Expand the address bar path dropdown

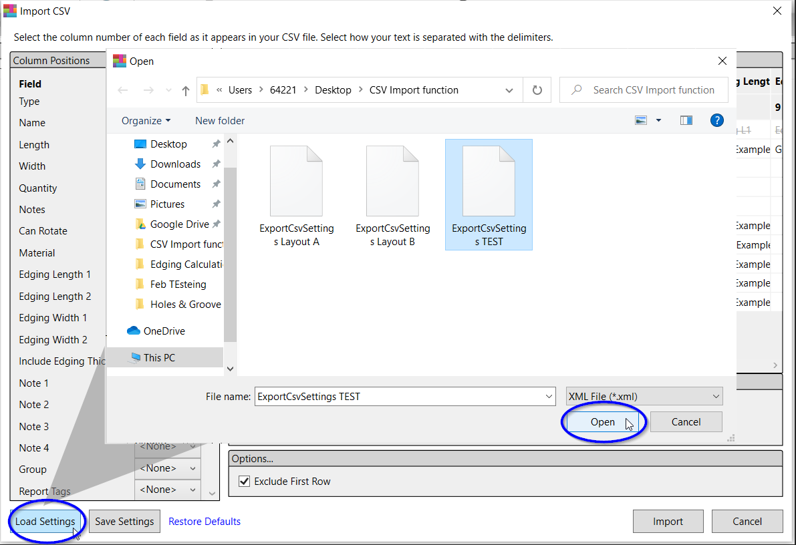[509, 90]
